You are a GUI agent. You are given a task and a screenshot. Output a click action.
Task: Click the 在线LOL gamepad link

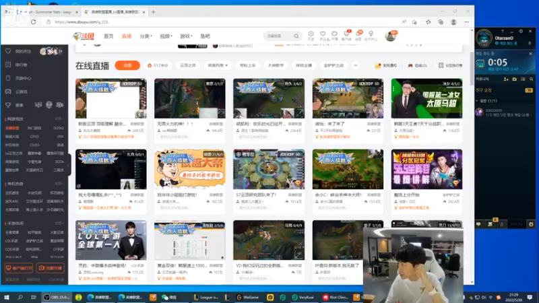pyautogui.click(x=417, y=65)
